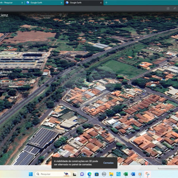The image size is (178, 178).
Task: Open the Dell app in taskbar
Action: click(x=104, y=174)
